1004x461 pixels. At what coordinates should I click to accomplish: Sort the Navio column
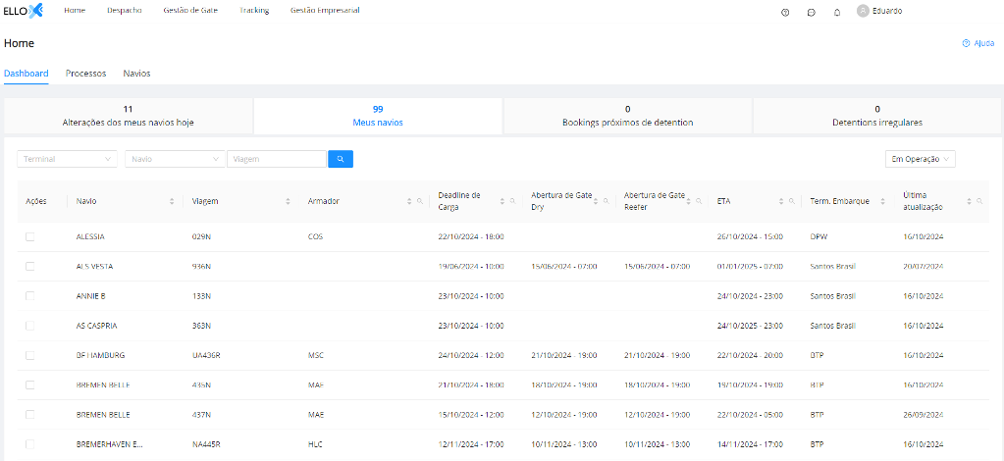tap(172, 201)
